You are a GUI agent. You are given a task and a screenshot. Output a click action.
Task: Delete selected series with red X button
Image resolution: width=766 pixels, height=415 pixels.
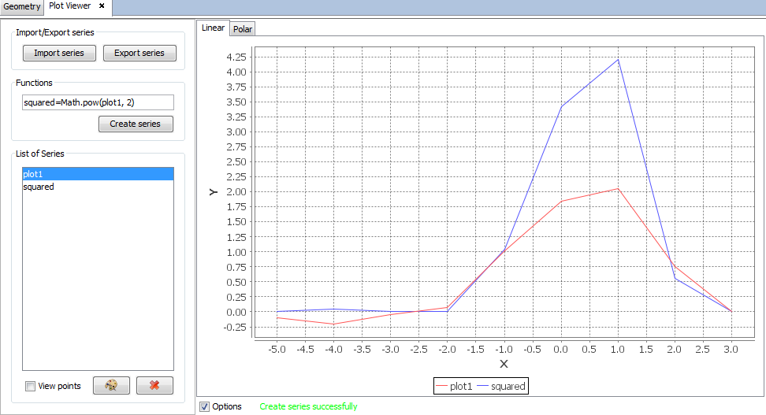tap(154, 386)
